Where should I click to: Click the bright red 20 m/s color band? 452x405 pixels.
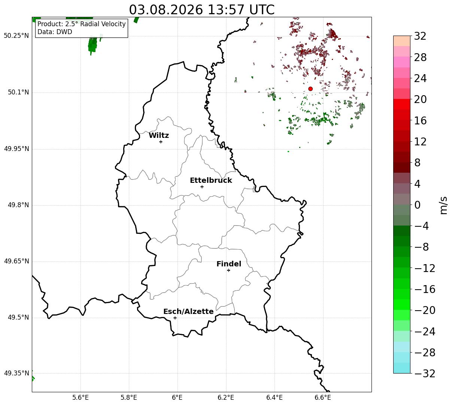pos(402,104)
